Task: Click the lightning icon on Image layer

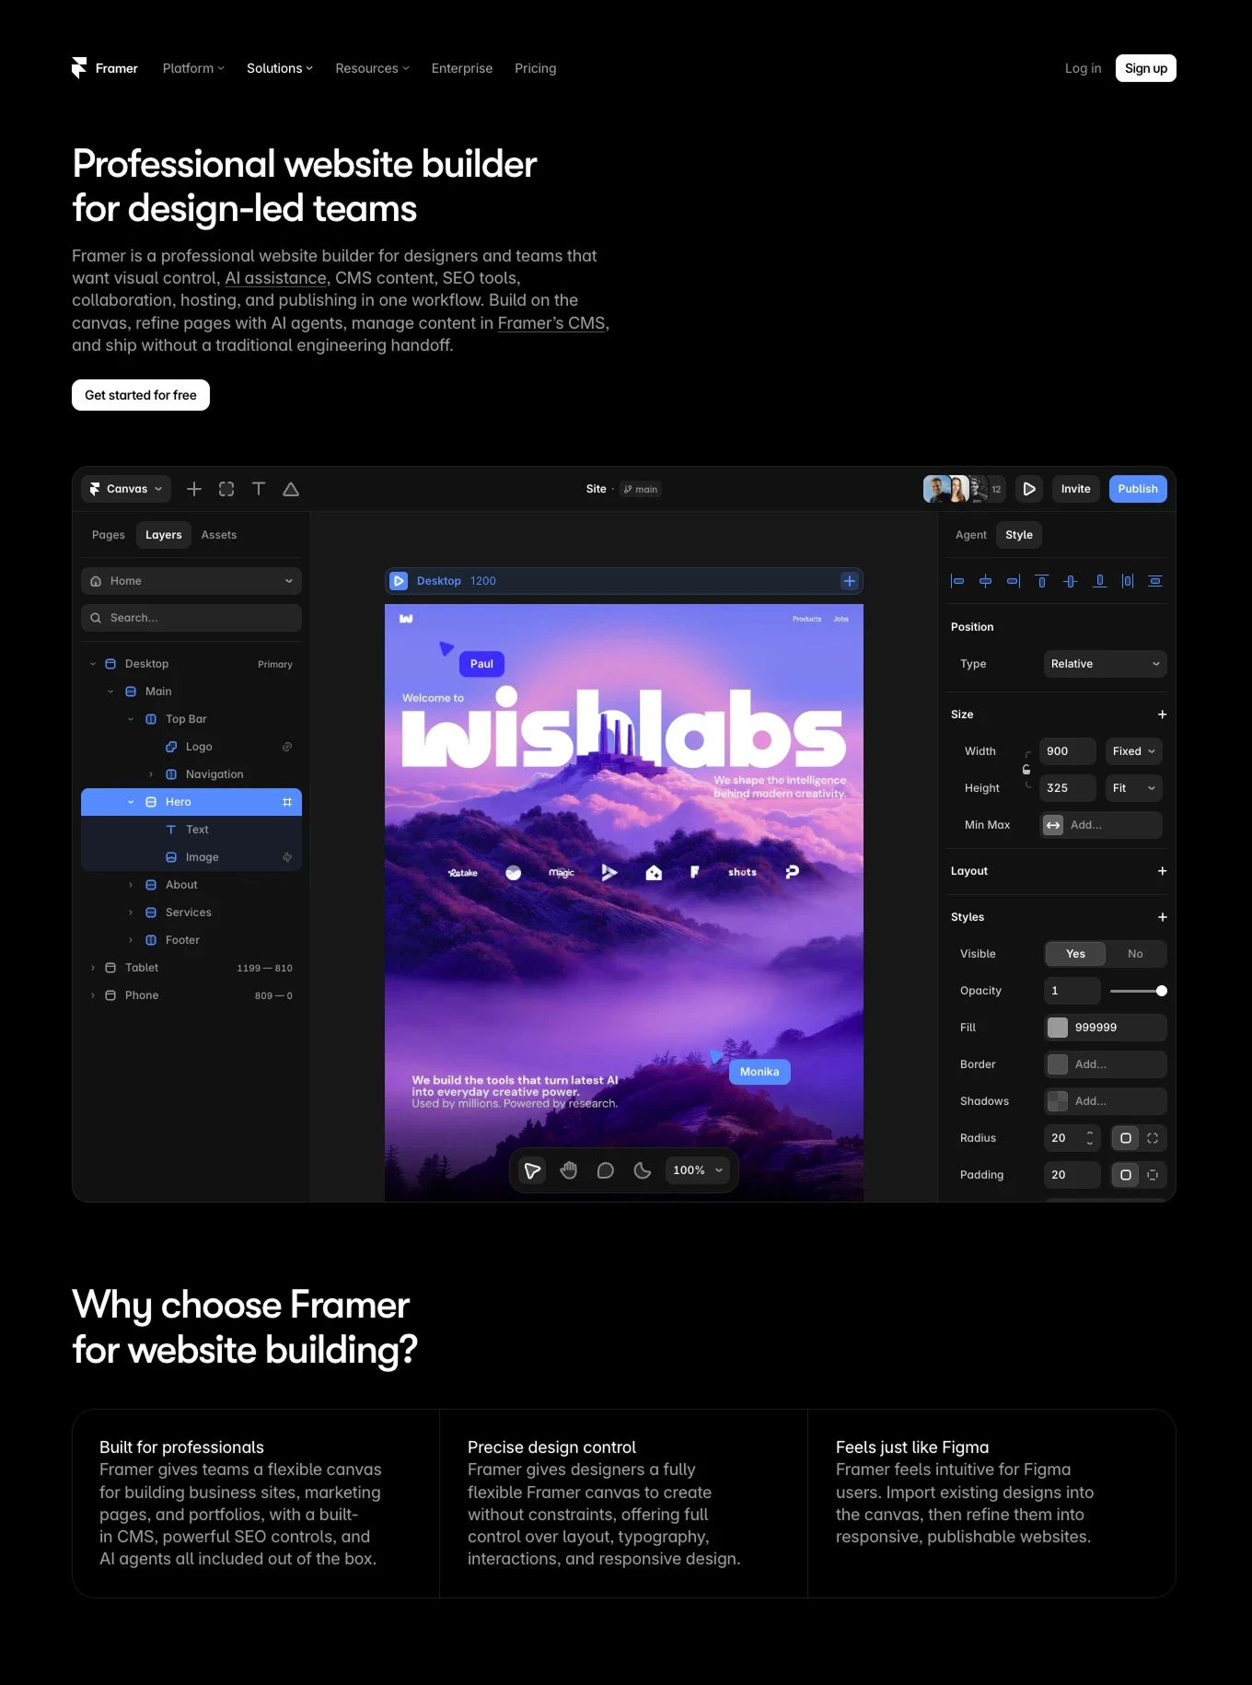Action: click(287, 857)
